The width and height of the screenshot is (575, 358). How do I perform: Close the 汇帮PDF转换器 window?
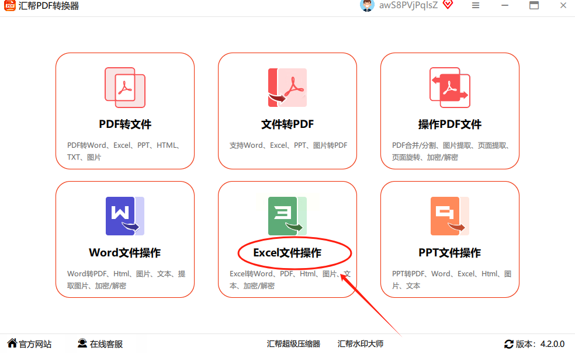[563, 5]
